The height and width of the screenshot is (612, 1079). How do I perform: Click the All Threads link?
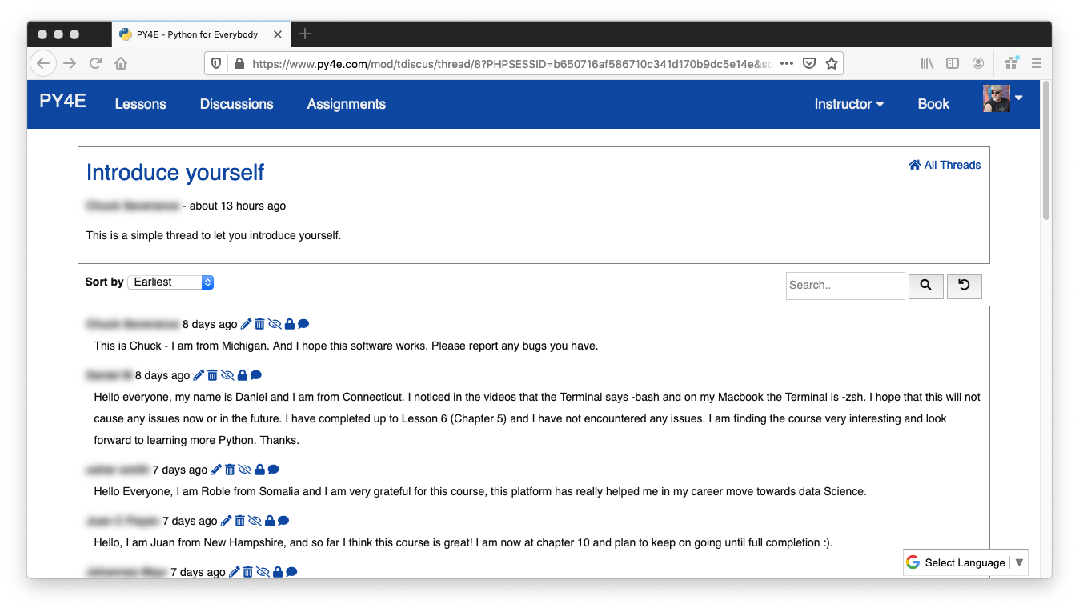pyautogui.click(x=945, y=165)
